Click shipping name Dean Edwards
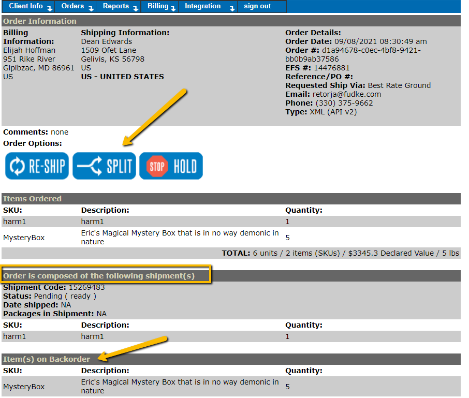The height and width of the screenshot is (398, 469). [x=107, y=41]
